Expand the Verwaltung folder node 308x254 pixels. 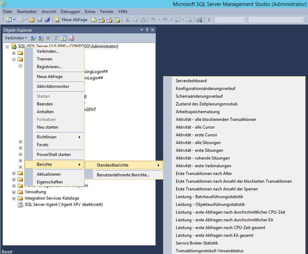pos(14,192)
